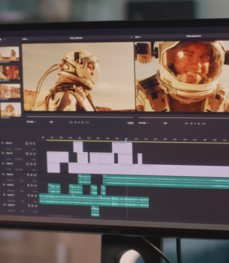Click middle round icon on Audio 01 header
The width and height of the screenshot is (229, 263).
(32, 175)
